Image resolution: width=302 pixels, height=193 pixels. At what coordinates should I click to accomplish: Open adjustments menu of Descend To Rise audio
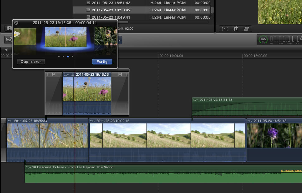[x=28, y=167]
